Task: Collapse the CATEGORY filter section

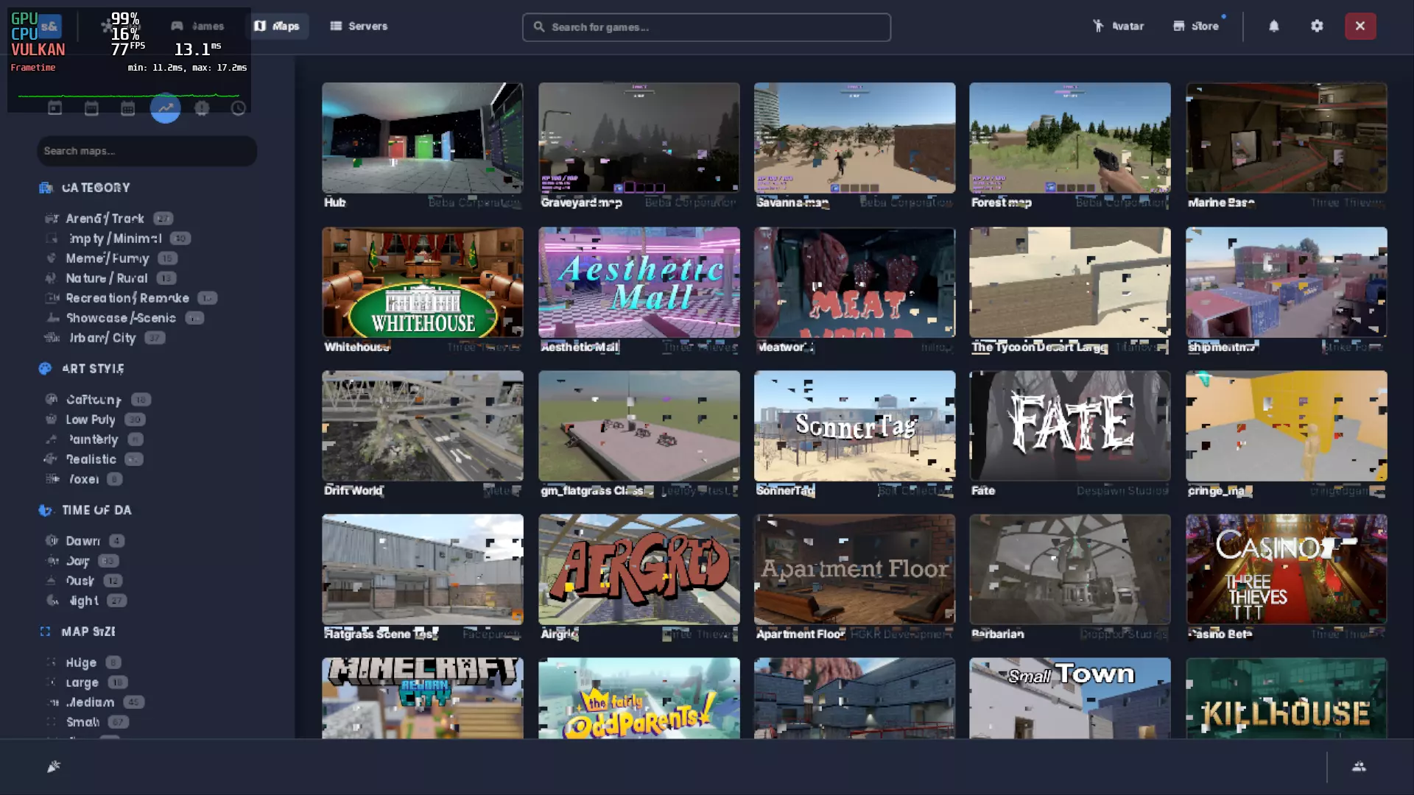Action: point(96,188)
